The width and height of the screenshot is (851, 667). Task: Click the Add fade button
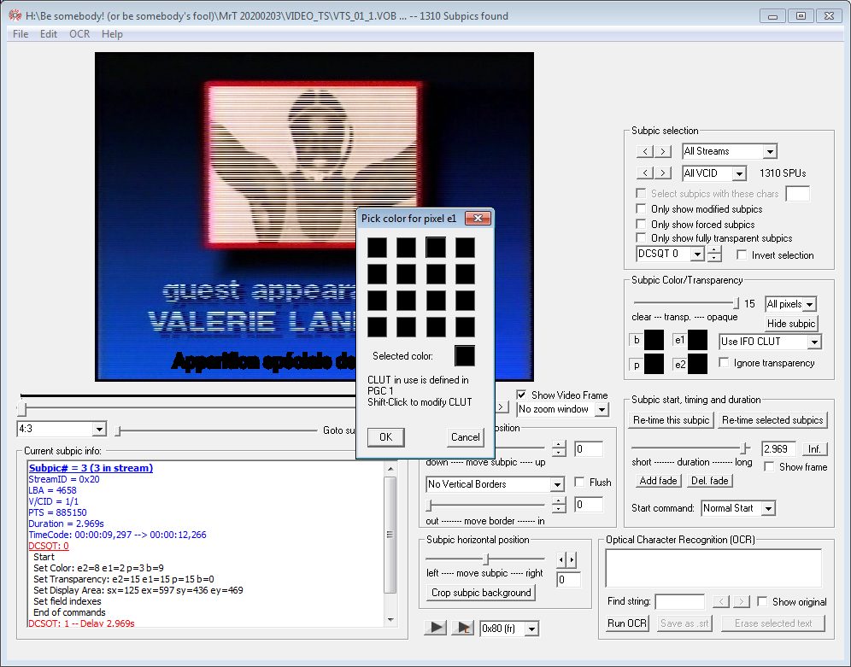point(658,481)
